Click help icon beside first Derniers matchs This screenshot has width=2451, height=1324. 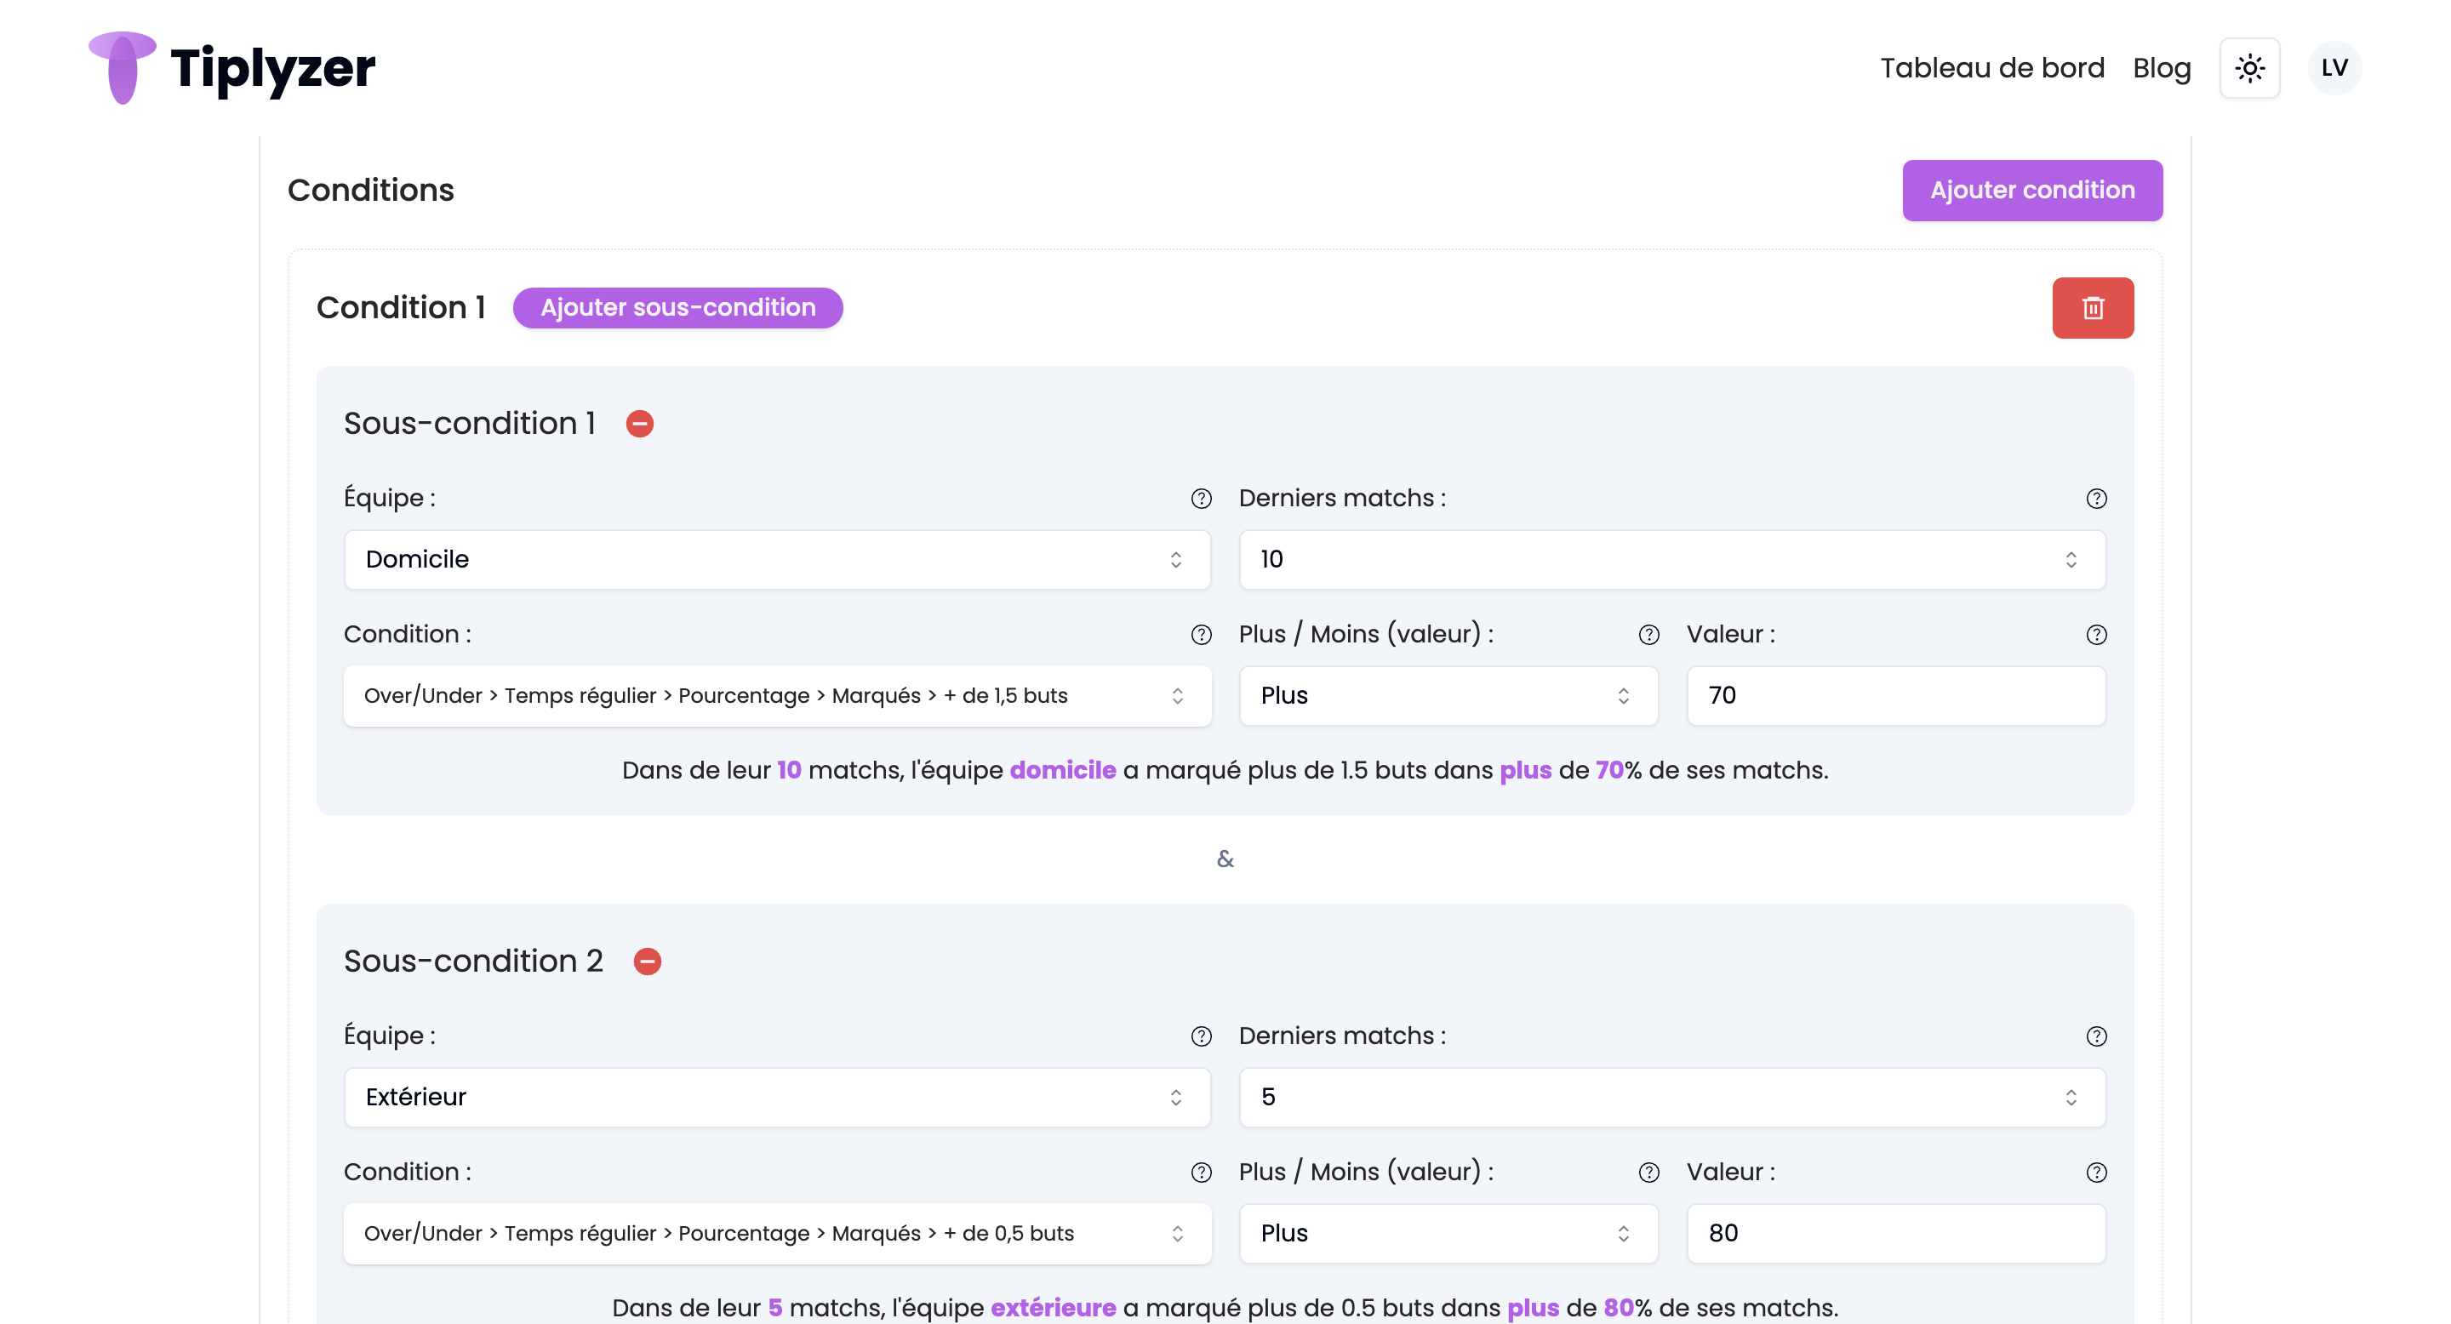2096,499
